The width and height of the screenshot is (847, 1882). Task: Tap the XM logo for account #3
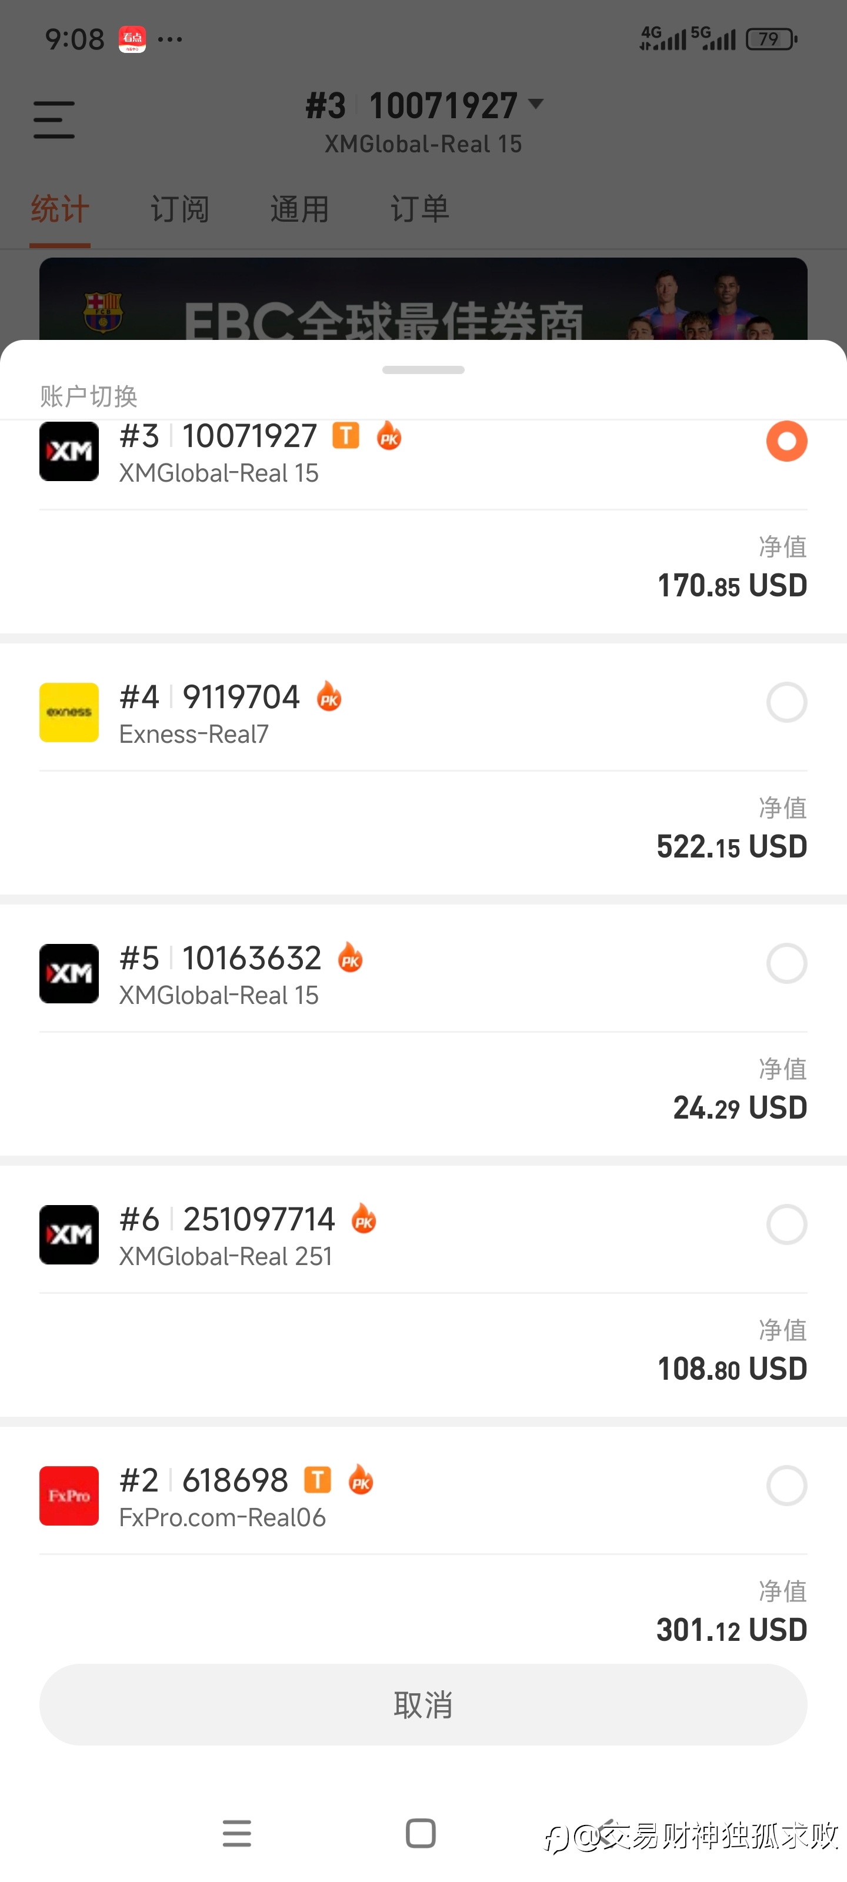69,451
